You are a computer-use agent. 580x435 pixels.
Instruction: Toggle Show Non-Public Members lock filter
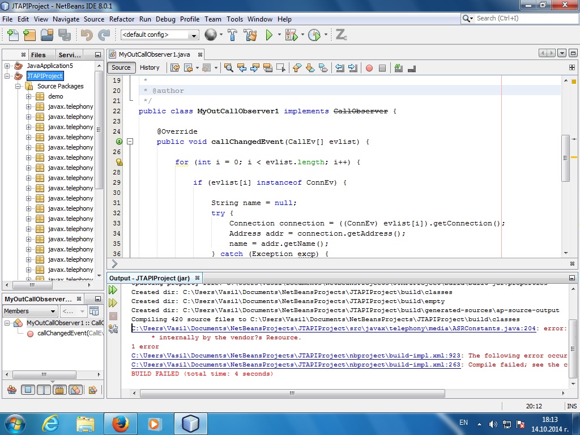59,390
